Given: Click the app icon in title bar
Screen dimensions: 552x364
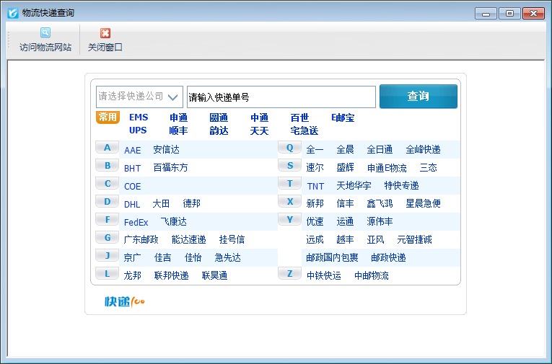Looking at the screenshot, I should click(x=12, y=13).
